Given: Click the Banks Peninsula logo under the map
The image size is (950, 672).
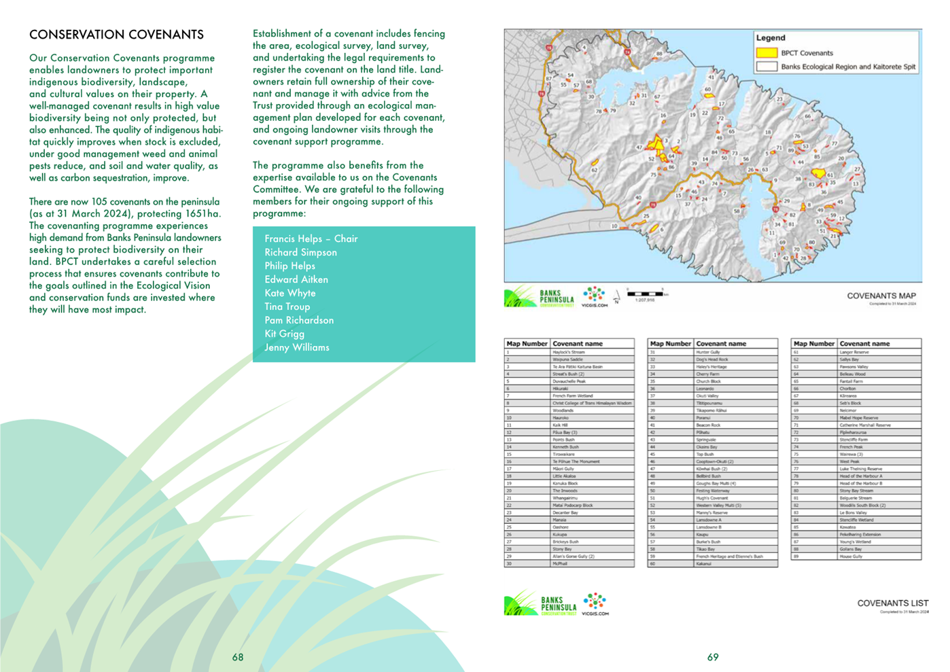Looking at the screenshot, I should click(539, 297).
